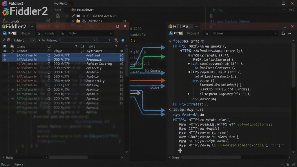The image size is (297, 167).
Task: Toggle the dot on the highlighted Anallead row
Action: click(x=5, y=55)
